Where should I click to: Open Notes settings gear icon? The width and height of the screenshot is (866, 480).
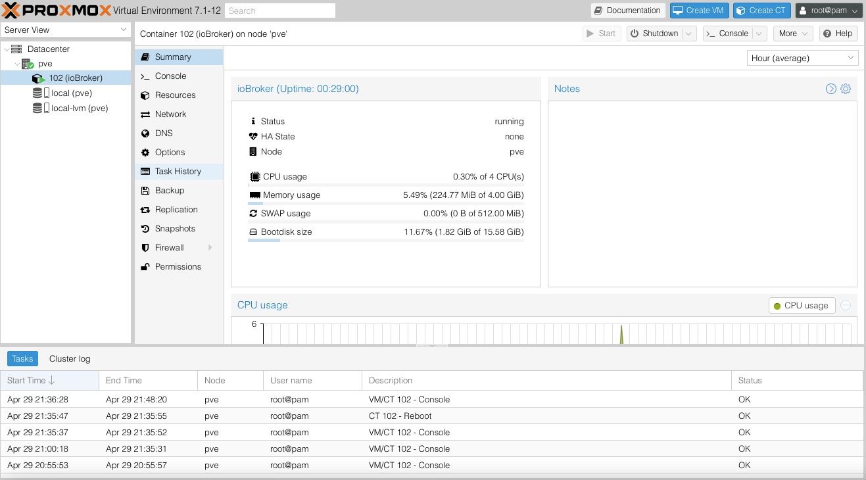coord(846,89)
